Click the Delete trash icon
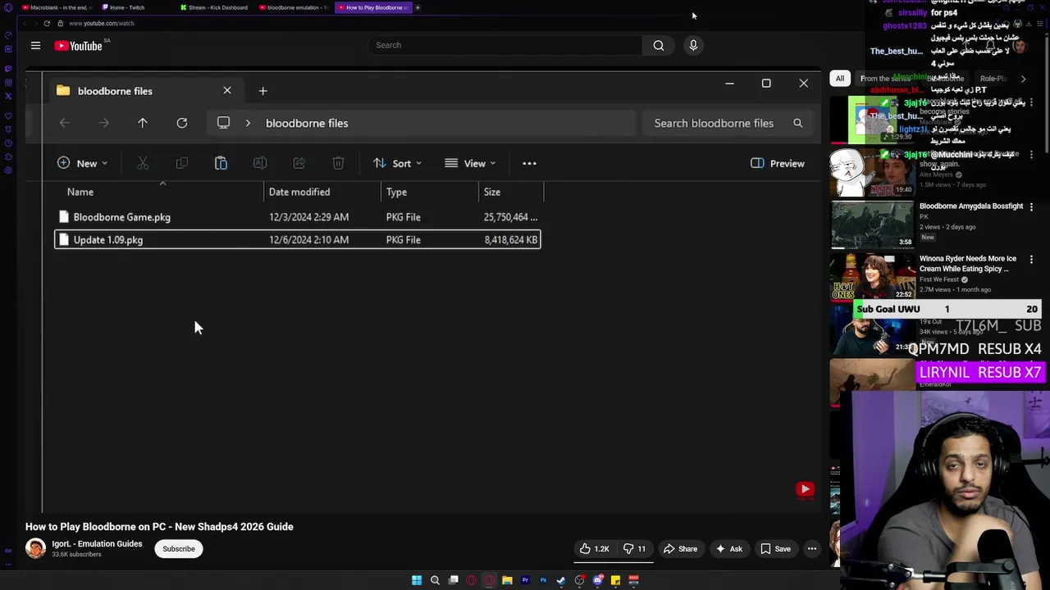This screenshot has width=1050, height=590. 338,163
